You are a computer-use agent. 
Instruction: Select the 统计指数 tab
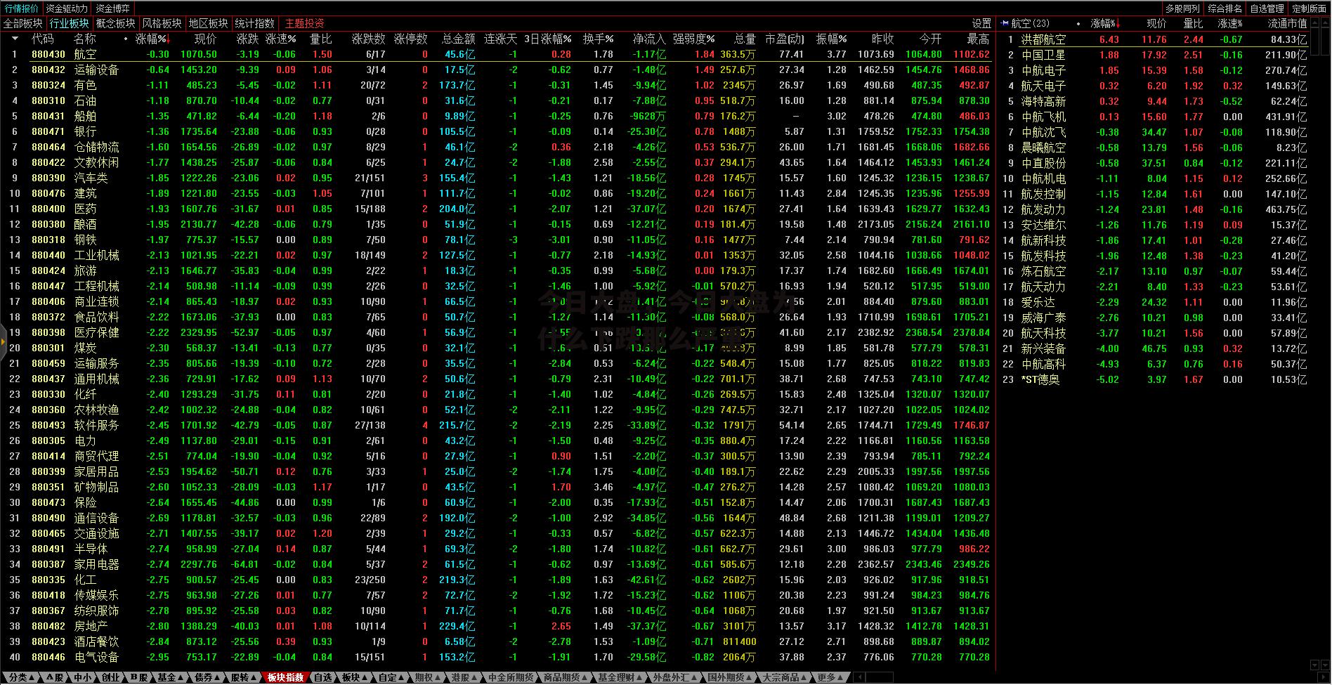coord(254,24)
